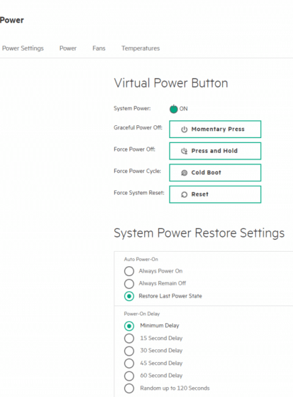Switch to the Temperatures tab

(x=140, y=48)
